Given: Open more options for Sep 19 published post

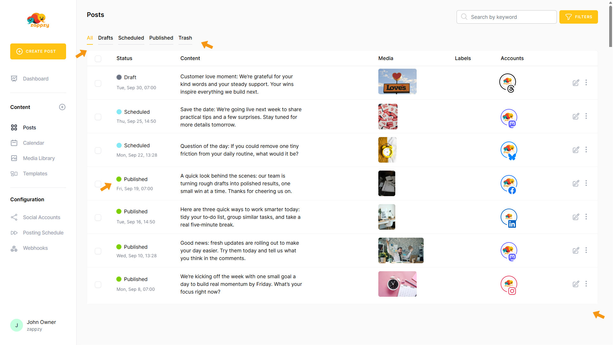Looking at the screenshot, I should (x=586, y=183).
